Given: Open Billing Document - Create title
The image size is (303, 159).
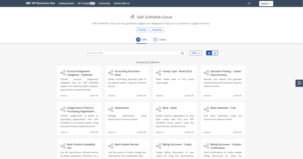Looking at the screenshot, I should 177,144.
